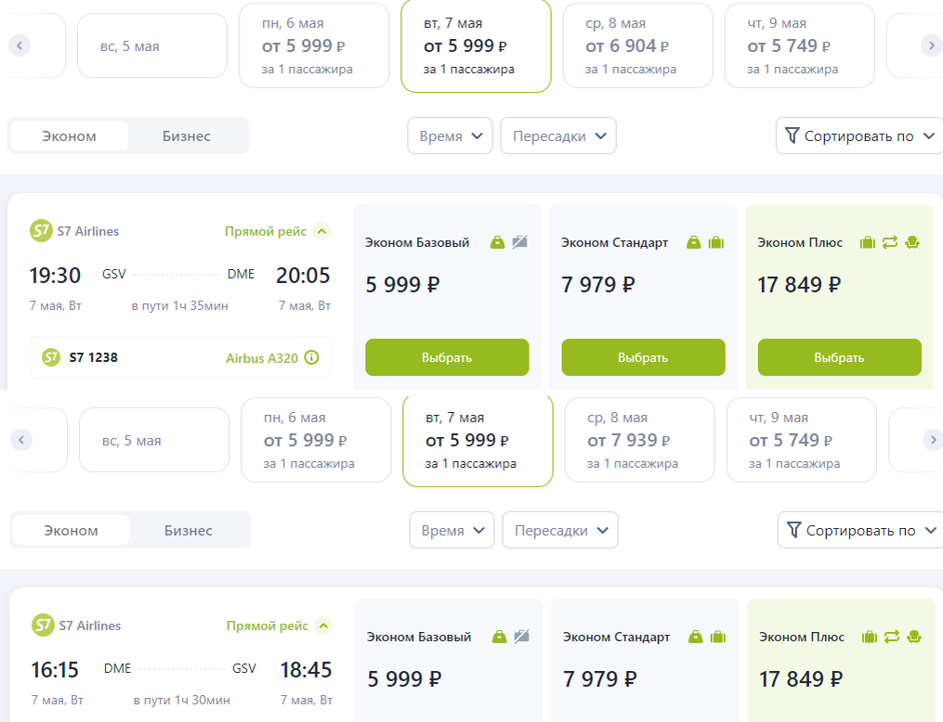Switch to the Бизнес tab above the 16:15 DME–GSV flight
This screenshot has height=722, width=943.
click(189, 530)
